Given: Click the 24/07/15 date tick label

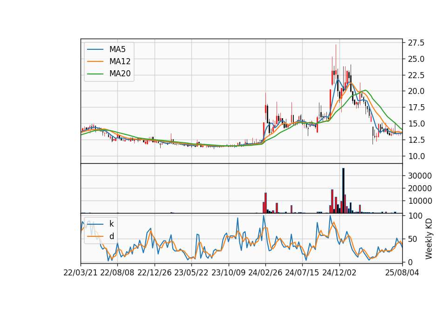Looking at the screenshot, I should (302, 273).
